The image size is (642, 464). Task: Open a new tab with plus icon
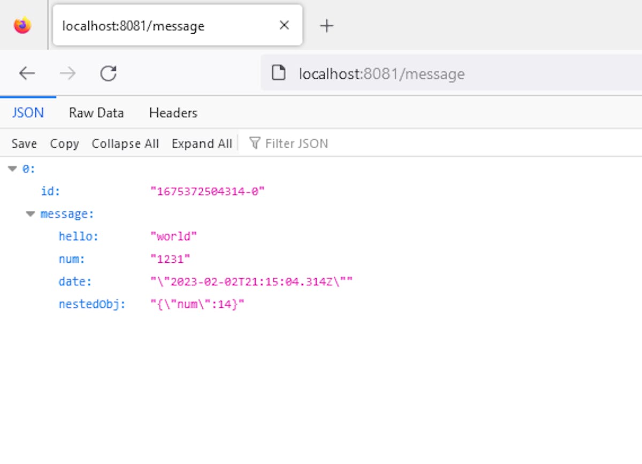(326, 26)
